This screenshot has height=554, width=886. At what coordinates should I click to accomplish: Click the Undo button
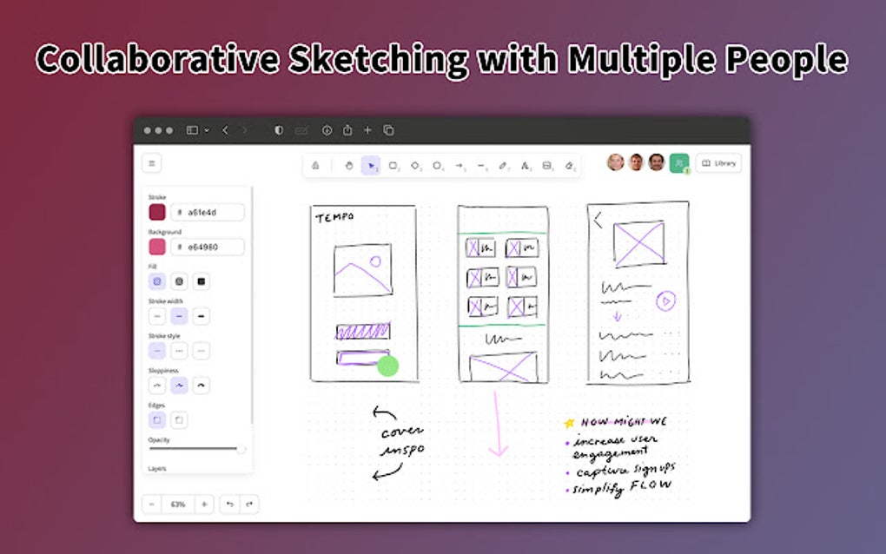point(228,504)
